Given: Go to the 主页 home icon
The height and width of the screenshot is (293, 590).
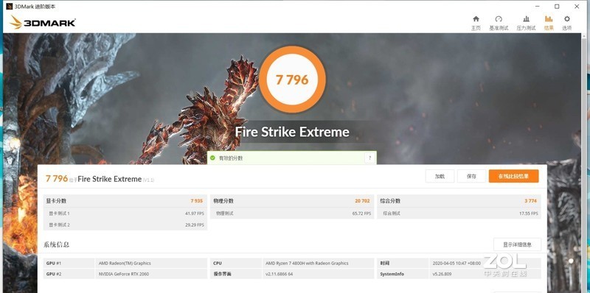Looking at the screenshot, I should point(476,19).
